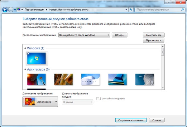Click the Back navigation arrow button

[x=5, y=10]
